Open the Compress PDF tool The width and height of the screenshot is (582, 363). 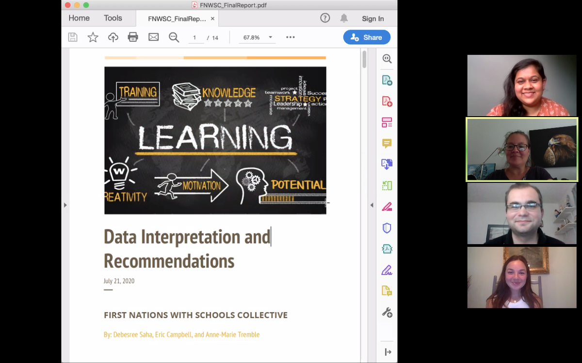coord(387,249)
